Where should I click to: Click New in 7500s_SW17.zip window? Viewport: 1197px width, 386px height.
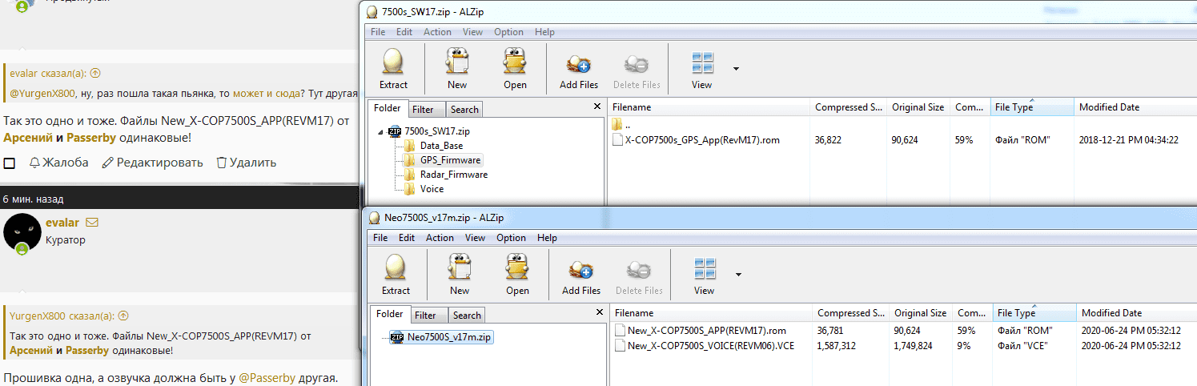click(x=457, y=69)
